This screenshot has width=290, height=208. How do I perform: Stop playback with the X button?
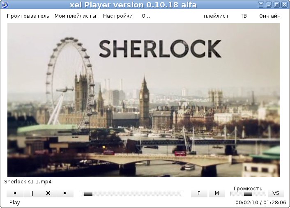[x=48, y=193]
